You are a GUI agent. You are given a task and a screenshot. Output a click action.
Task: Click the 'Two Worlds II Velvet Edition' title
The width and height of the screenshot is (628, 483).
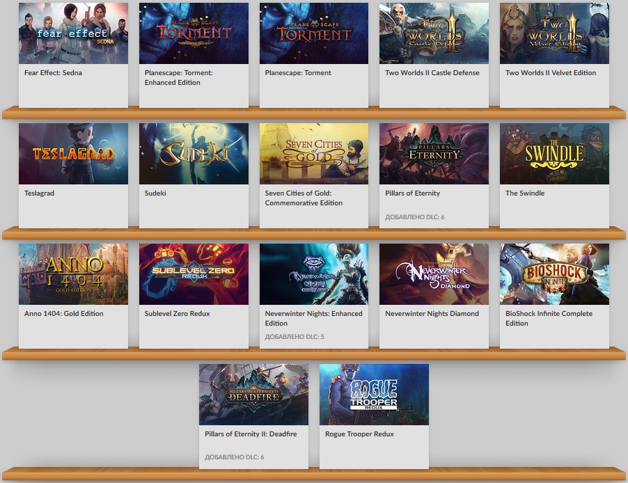click(551, 73)
